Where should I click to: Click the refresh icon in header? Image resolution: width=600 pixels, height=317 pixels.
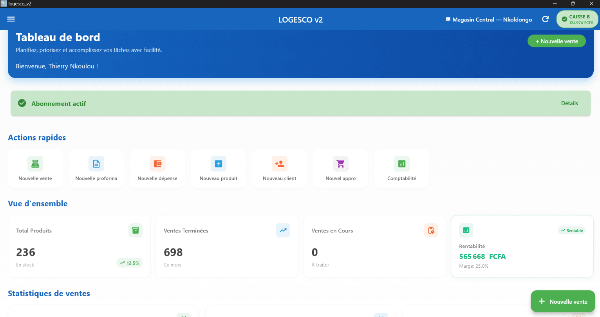tap(545, 19)
